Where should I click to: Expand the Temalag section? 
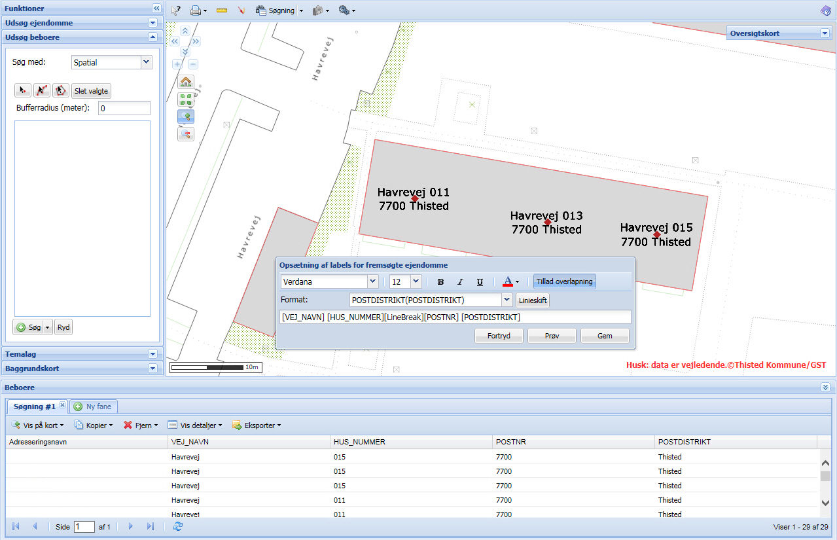coord(153,354)
